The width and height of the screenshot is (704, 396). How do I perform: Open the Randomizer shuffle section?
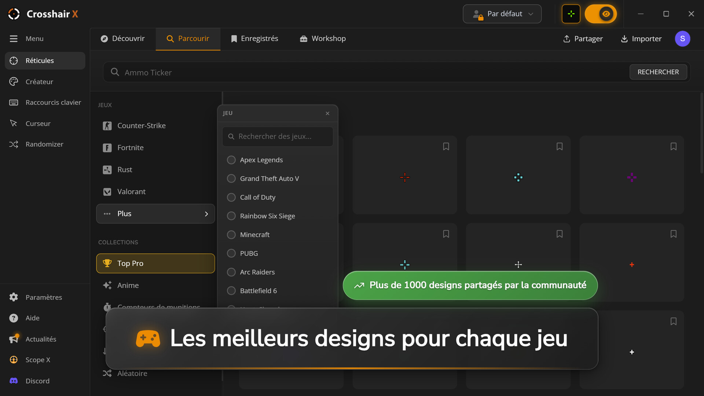pos(45,144)
